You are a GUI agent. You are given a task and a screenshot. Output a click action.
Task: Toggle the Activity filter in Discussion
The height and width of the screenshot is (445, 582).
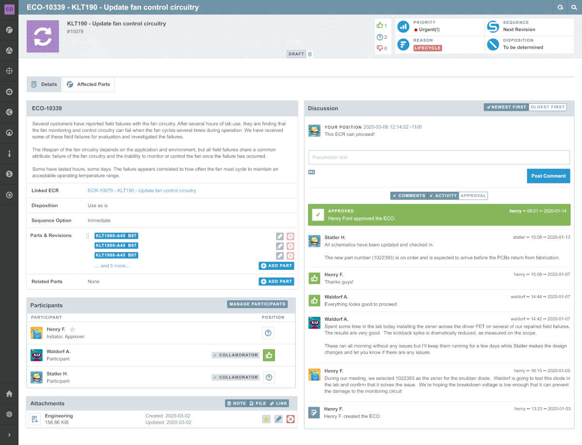(443, 196)
